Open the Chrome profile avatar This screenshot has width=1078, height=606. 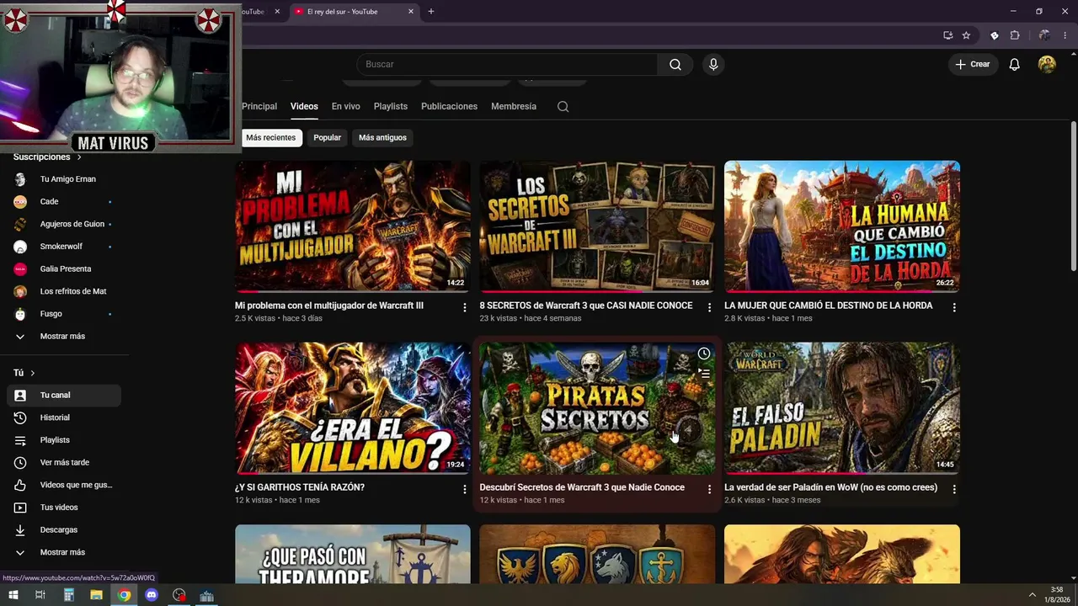(x=1044, y=35)
